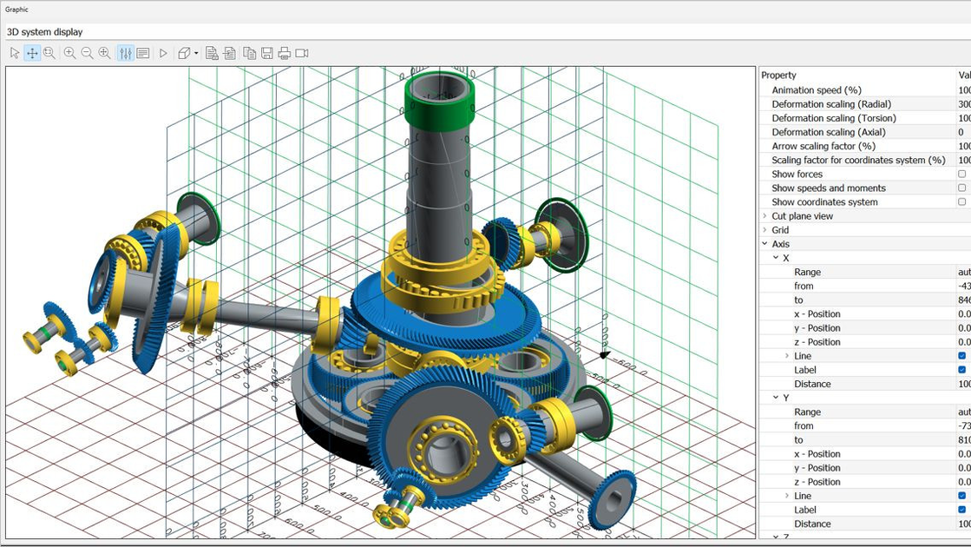The height and width of the screenshot is (547, 971).
Task: Expand the Grid property group
Action: click(x=764, y=230)
